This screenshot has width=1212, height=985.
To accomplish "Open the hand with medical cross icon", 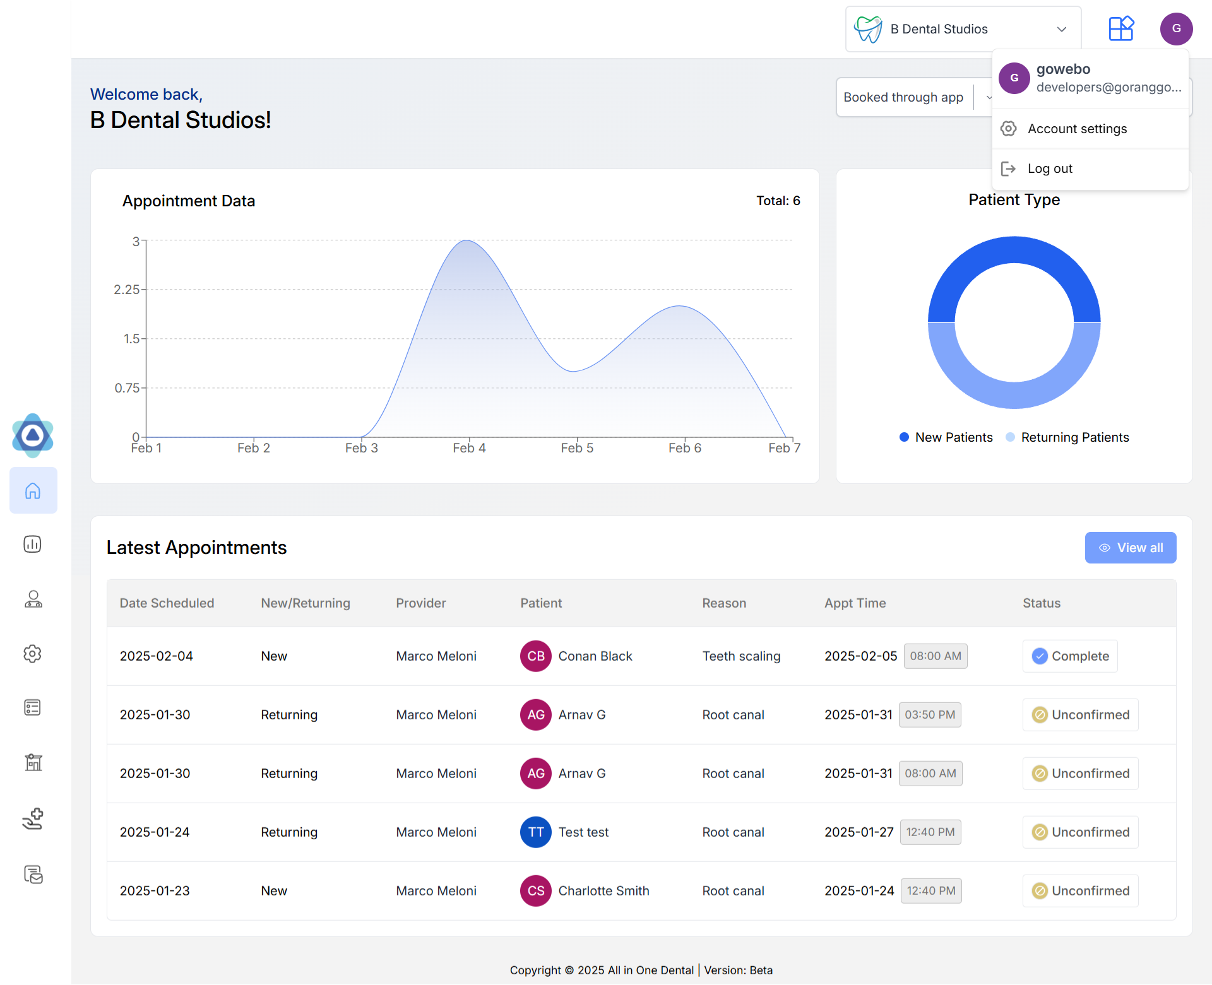I will [33, 818].
